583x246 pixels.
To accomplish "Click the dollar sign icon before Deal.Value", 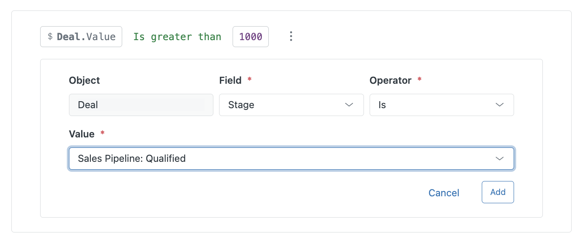I will tap(50, 37).
